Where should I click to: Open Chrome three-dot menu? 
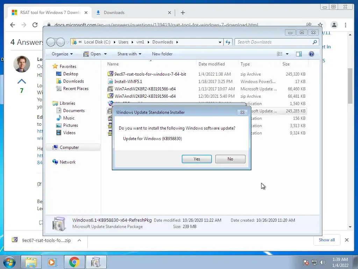click(346, 25)
